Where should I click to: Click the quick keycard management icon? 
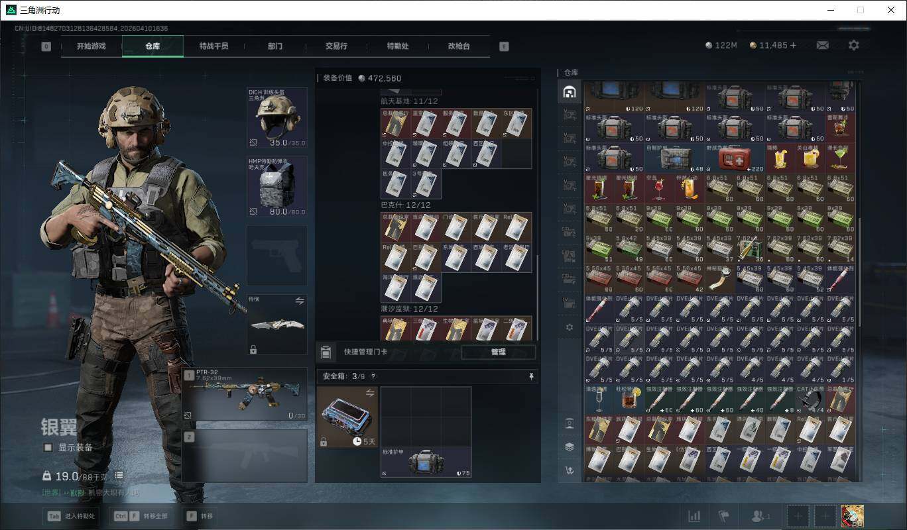(326, 352)
